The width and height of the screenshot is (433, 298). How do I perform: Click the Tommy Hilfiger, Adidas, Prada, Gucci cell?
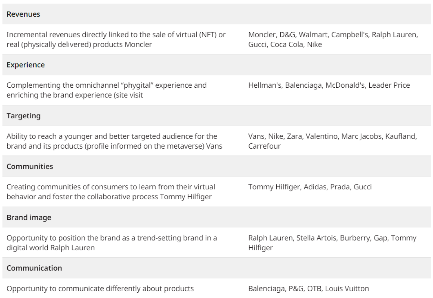[310, 187]
